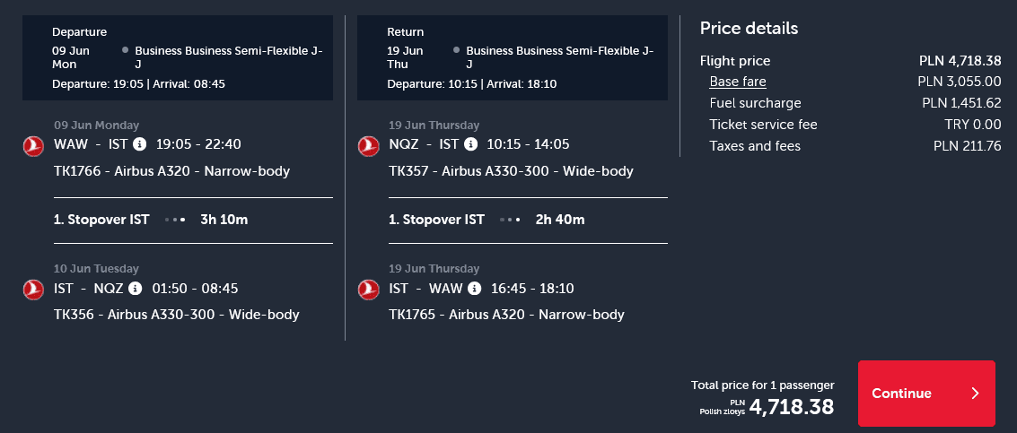
Task: Click info icon next to NQZ - IST return
Action: 473,144
